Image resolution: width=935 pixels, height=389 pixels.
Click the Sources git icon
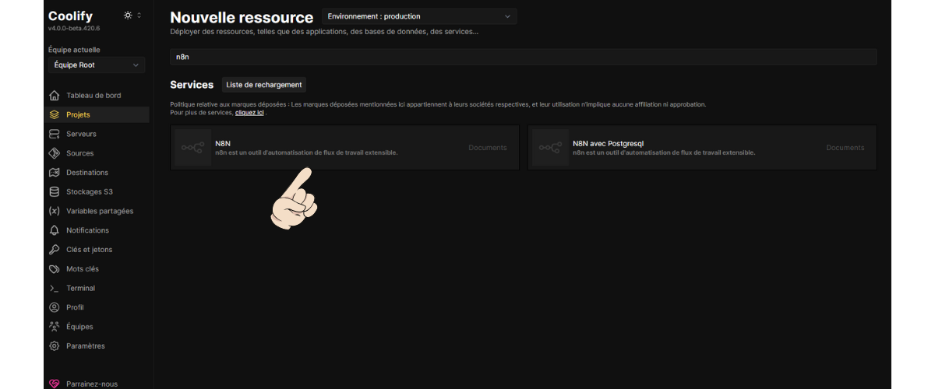coord(54,153)
